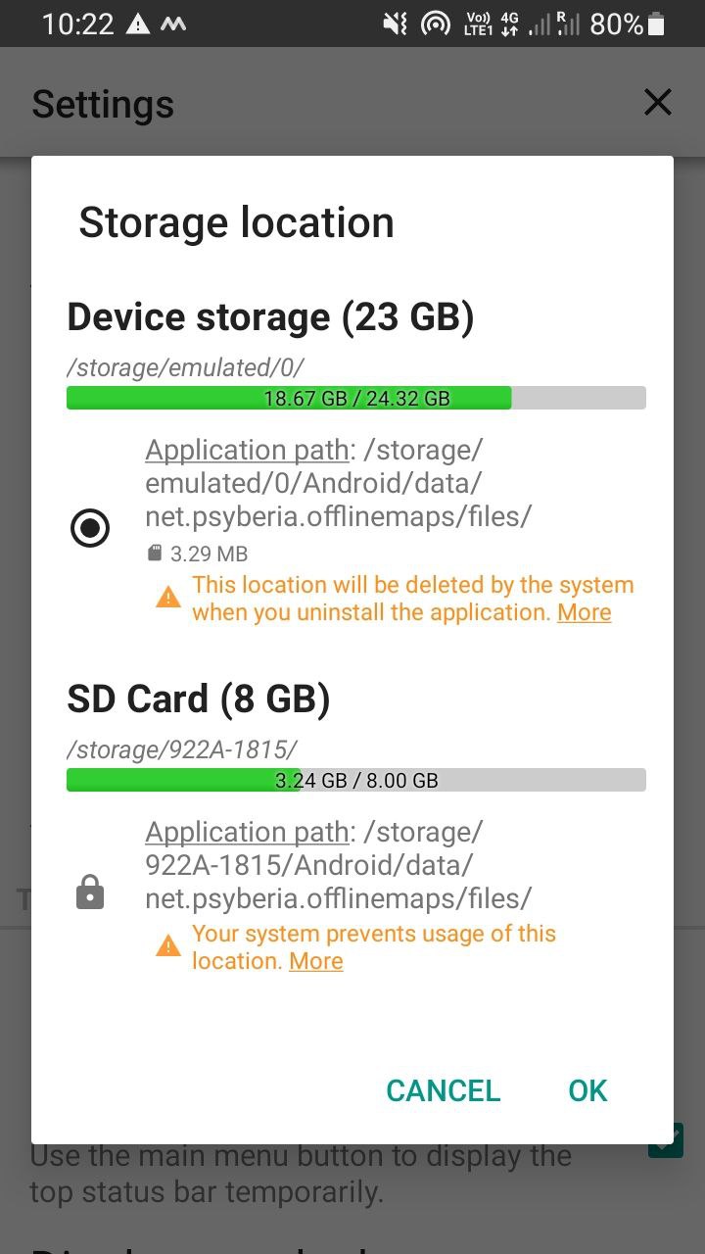Select the Device storage radio button
The width and height of the screenshot is (705, 1254).
coord(90,529)
